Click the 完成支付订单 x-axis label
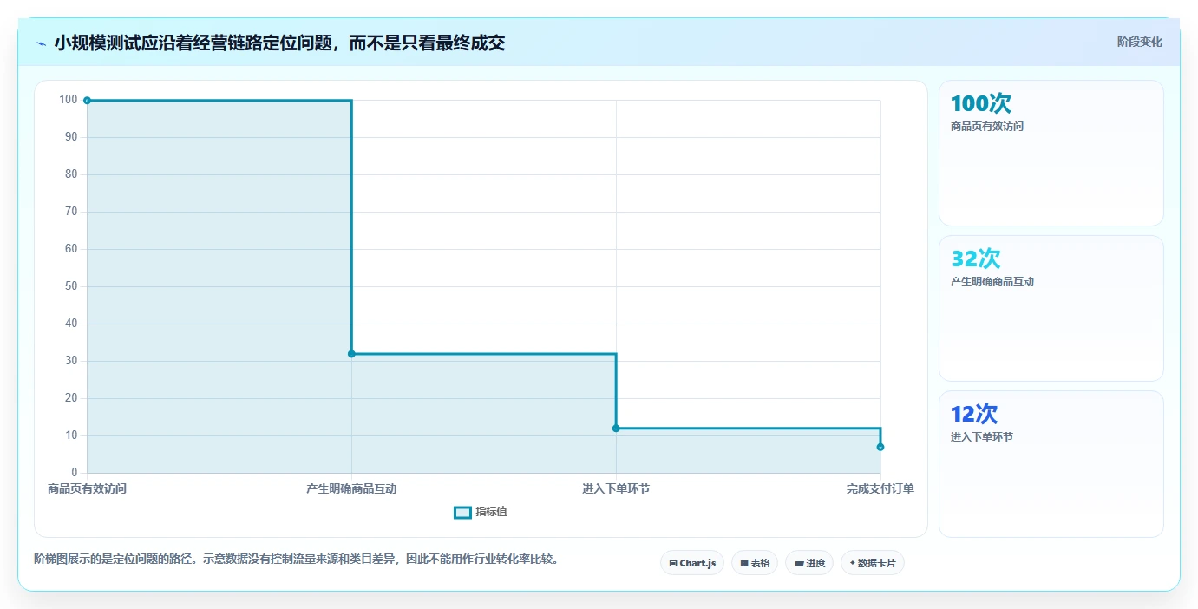The width and height of the screenshot is (1198, 609). (880, 488)
